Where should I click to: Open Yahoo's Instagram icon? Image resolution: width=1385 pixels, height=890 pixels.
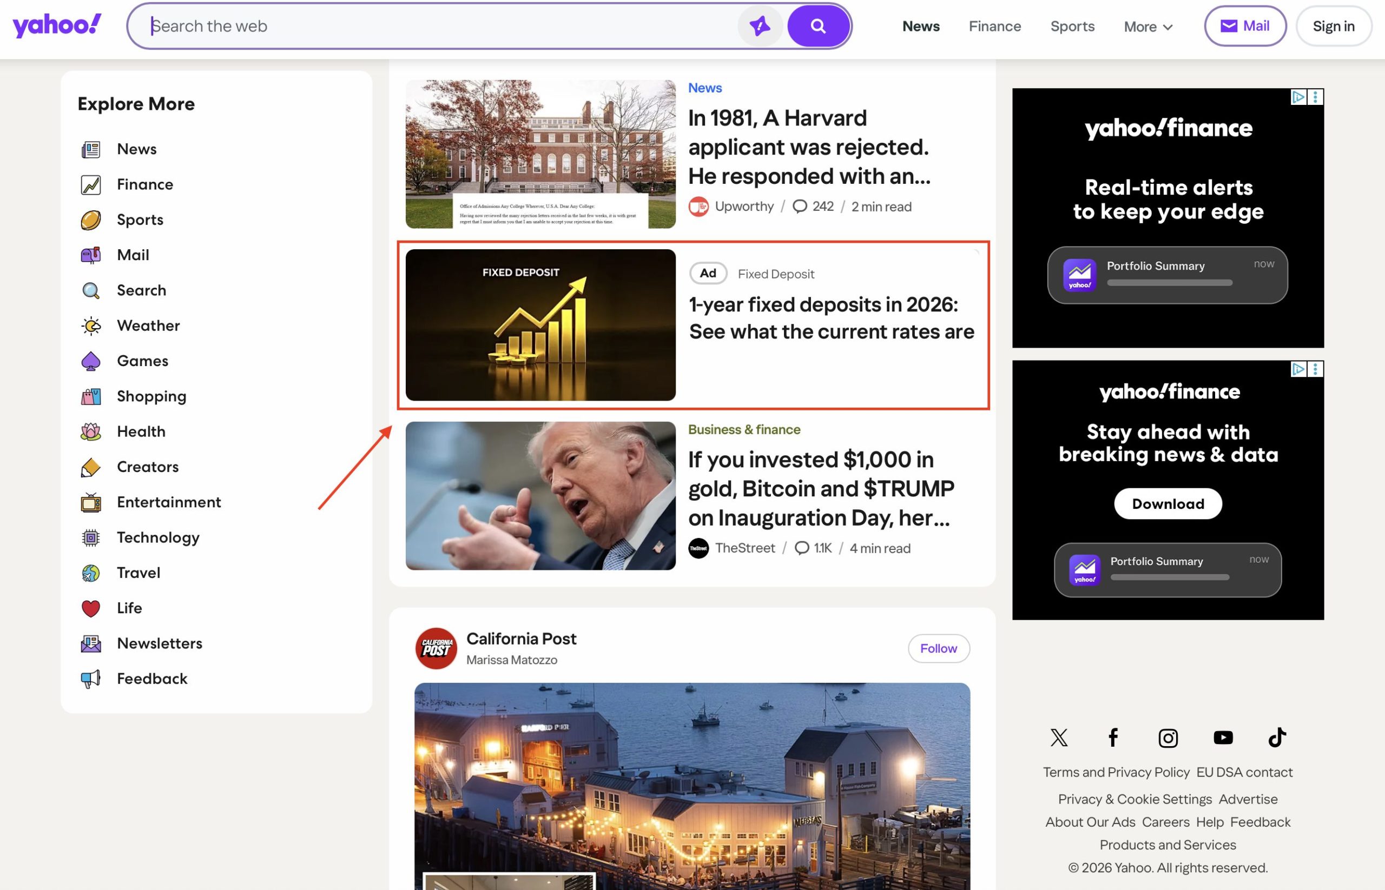coord(1168,738)
